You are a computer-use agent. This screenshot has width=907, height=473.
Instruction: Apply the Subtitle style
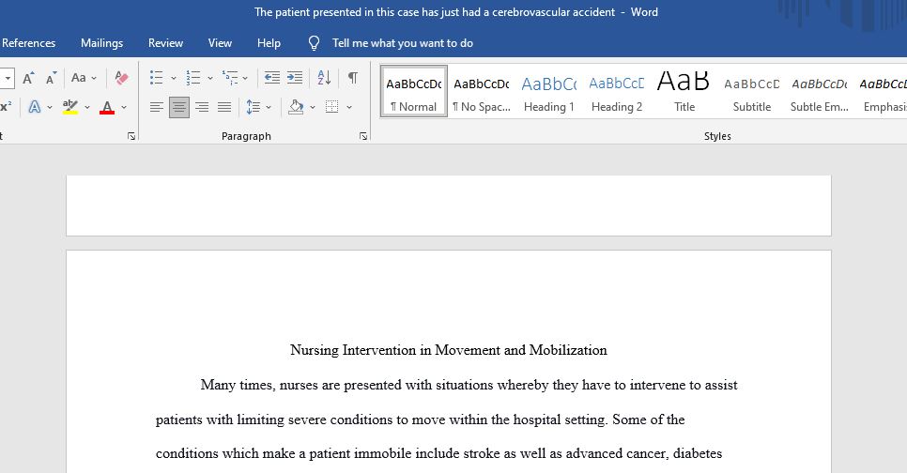[x=752, y=91]
